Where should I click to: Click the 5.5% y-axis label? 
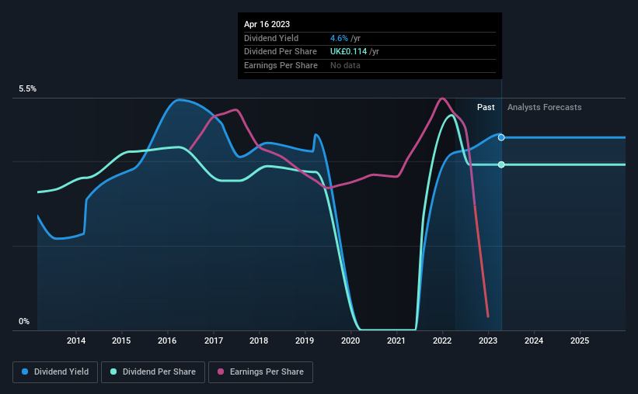click(x=28, y=89)
